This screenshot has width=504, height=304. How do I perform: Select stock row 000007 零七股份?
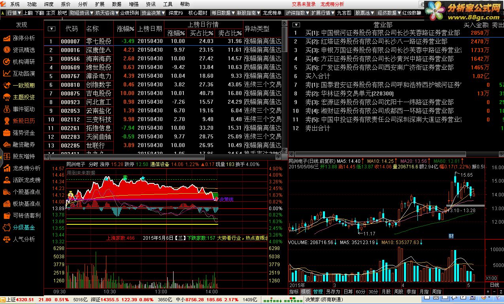163,41
